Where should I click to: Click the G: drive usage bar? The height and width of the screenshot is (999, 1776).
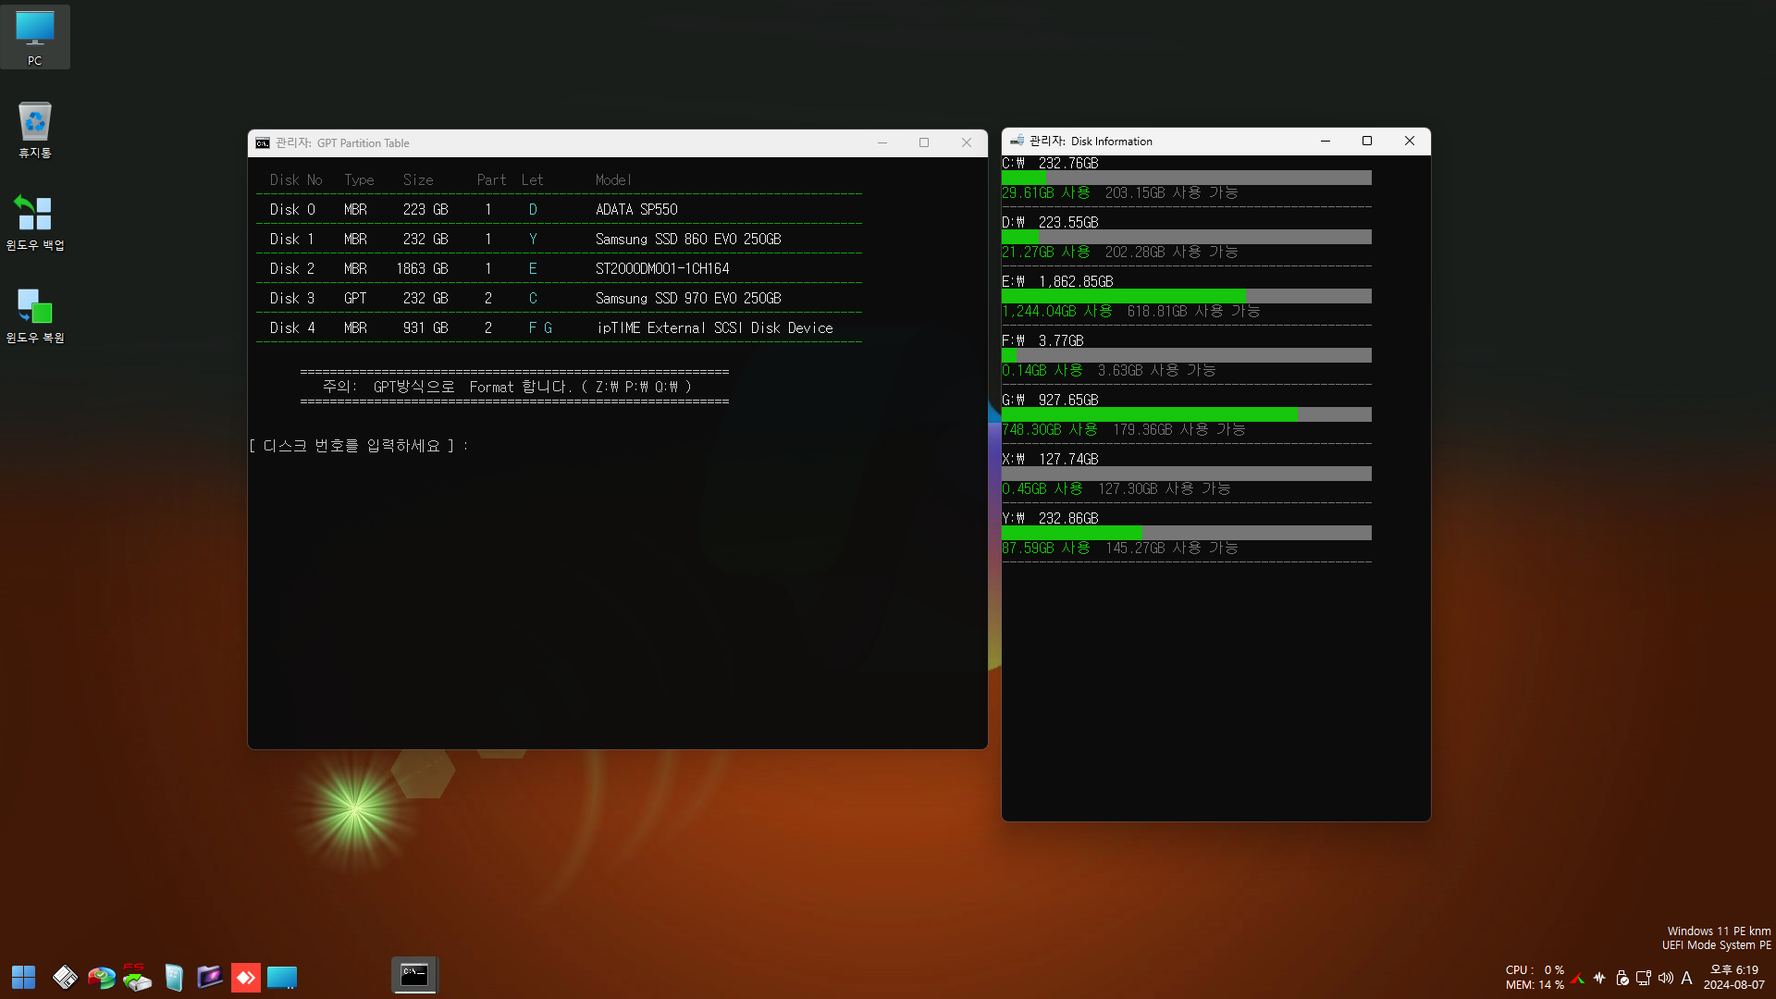coord(1187,414)
